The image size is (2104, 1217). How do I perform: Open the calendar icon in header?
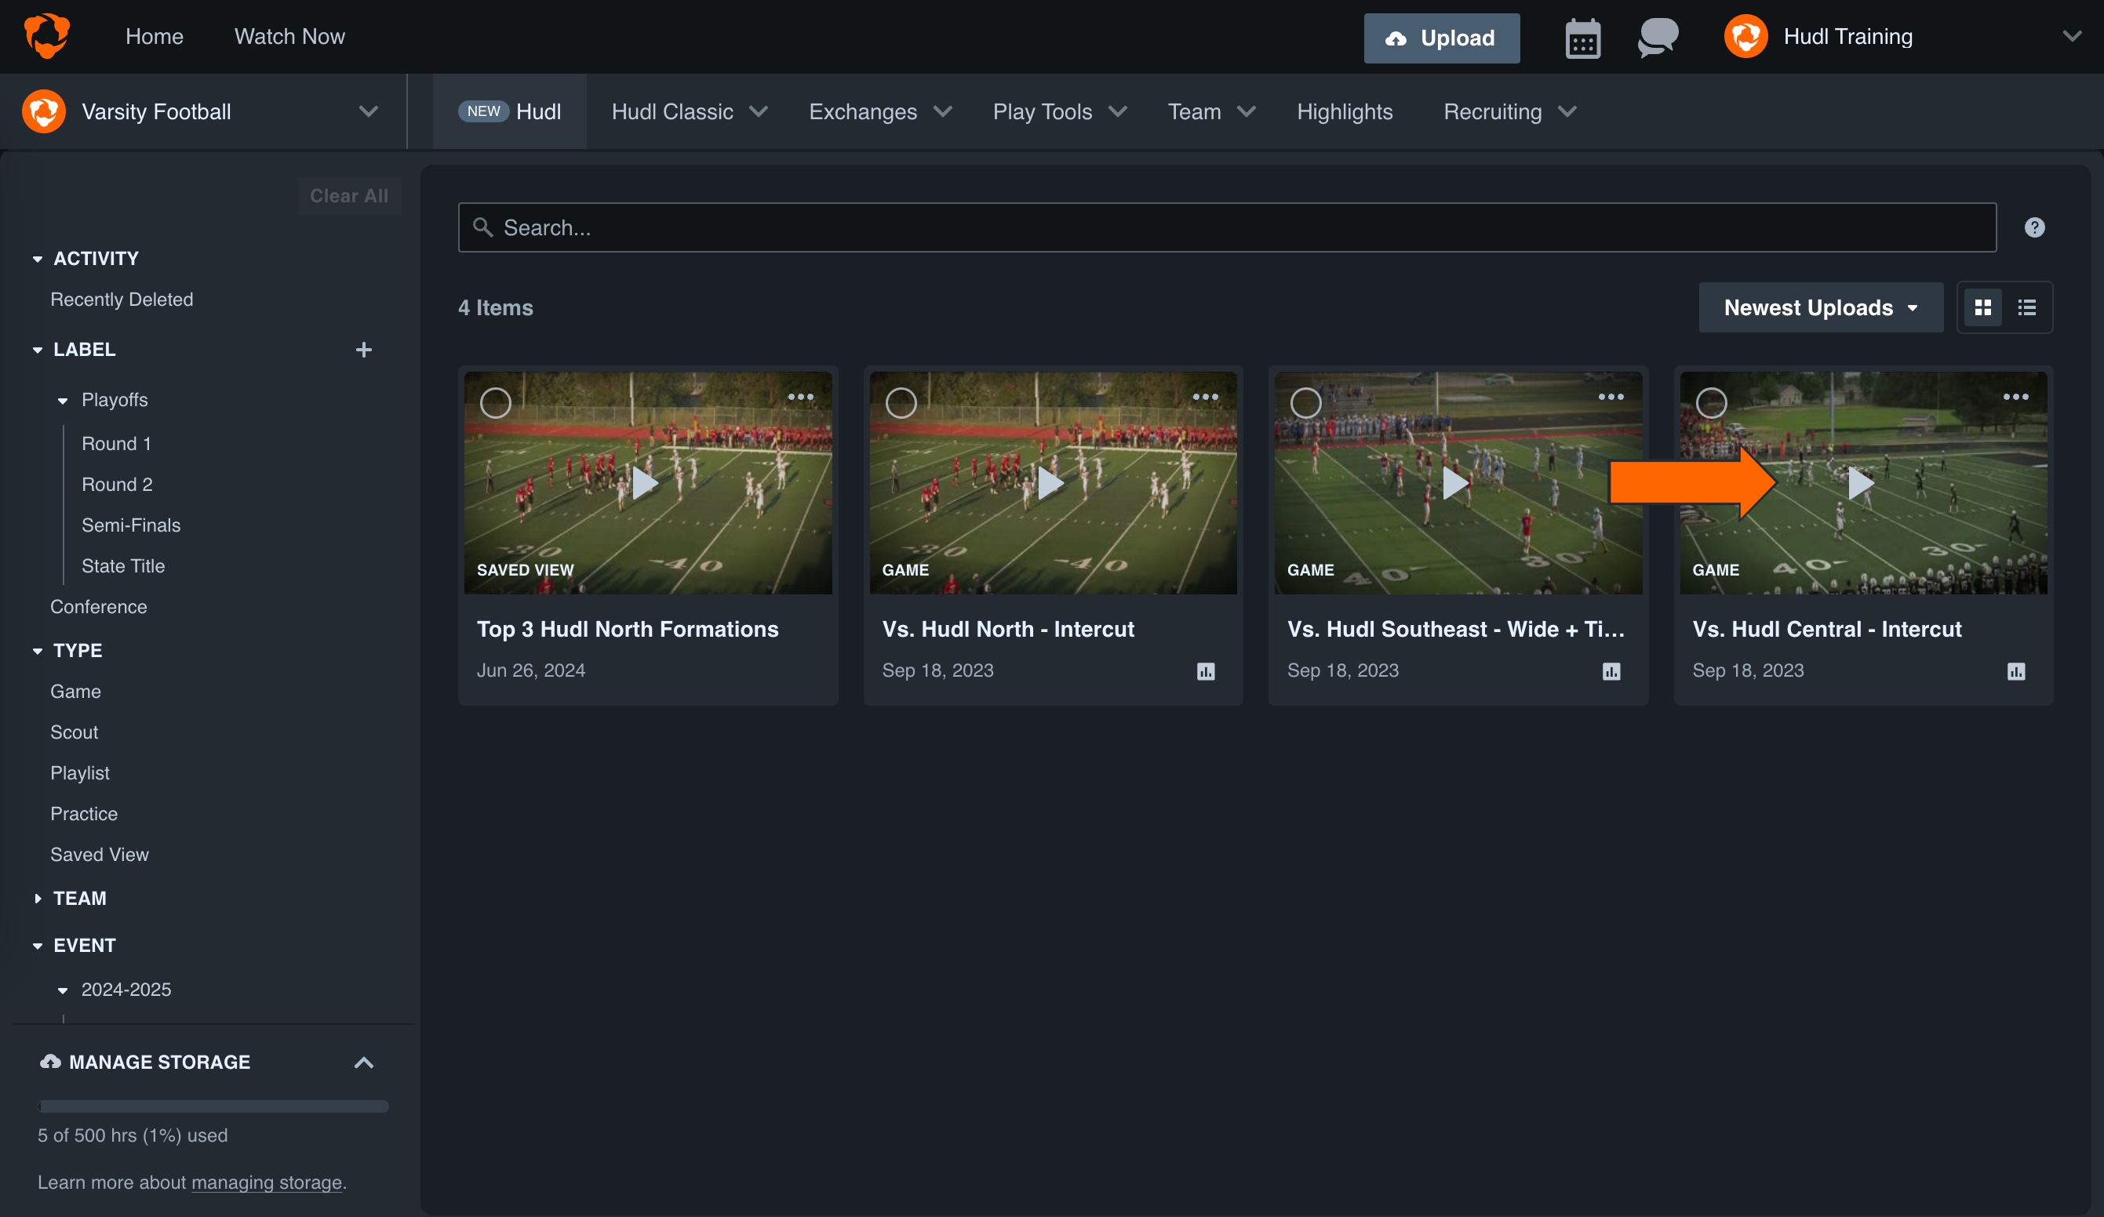click(1582, 38)
